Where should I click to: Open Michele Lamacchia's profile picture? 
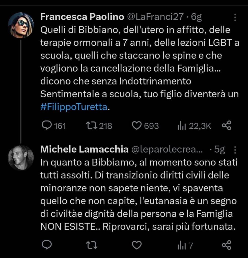click(21, 157)
